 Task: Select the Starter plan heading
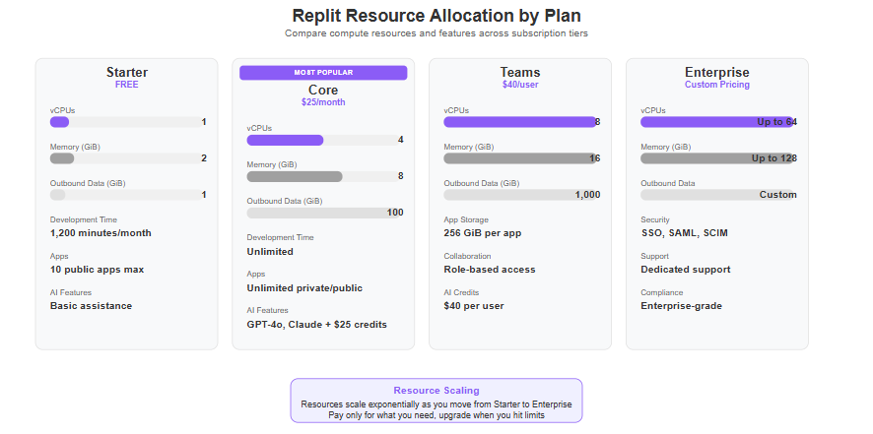tap(127, 73)
